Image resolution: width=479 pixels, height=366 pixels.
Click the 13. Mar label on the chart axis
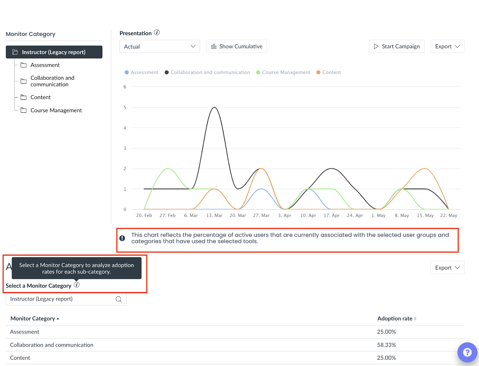pos(214,215)
